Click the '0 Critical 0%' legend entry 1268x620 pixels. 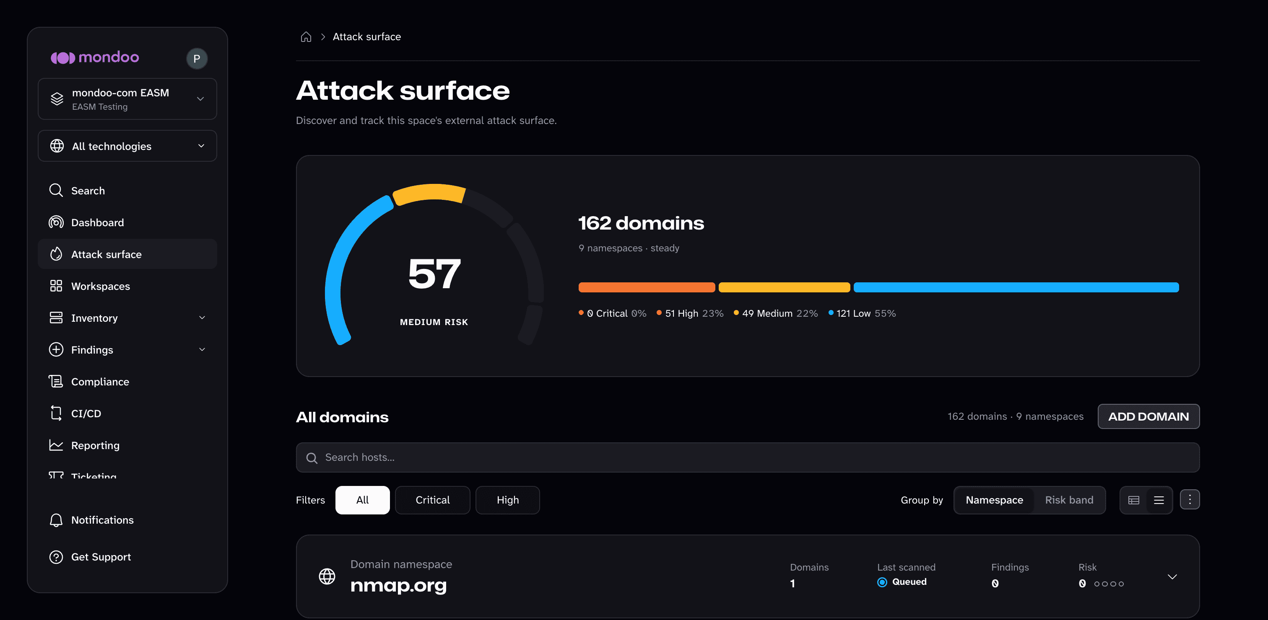[612, 313]
